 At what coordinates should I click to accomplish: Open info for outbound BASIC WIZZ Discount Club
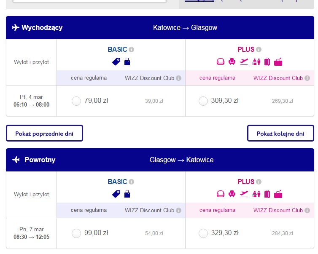pos(178,78)
